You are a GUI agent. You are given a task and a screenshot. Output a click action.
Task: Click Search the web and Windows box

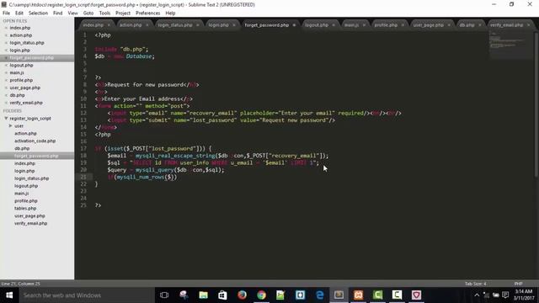(86, 295)
